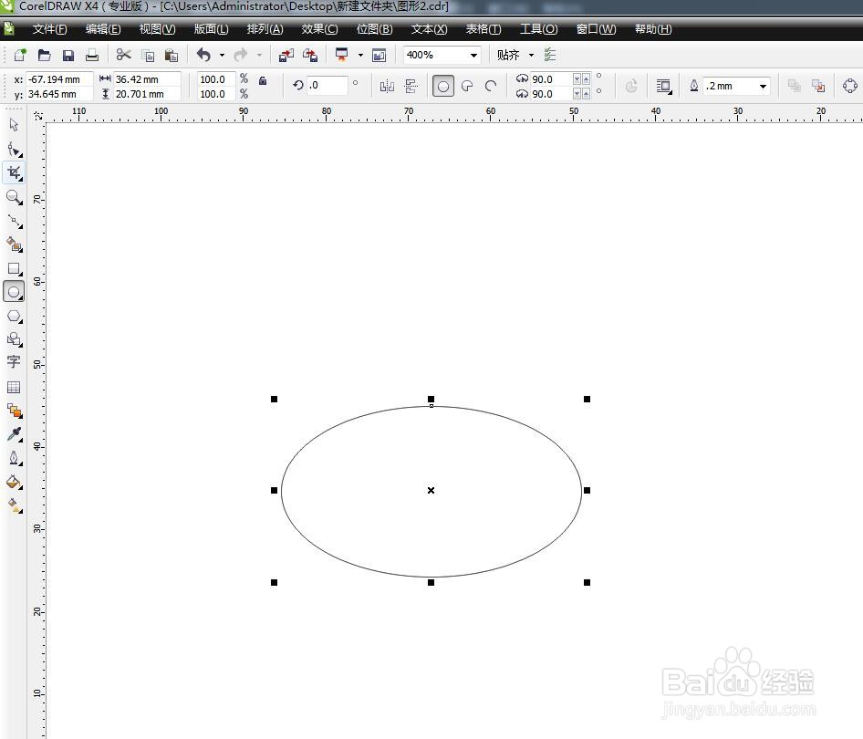Set shape type to Pie

click(x=467, y=86)
